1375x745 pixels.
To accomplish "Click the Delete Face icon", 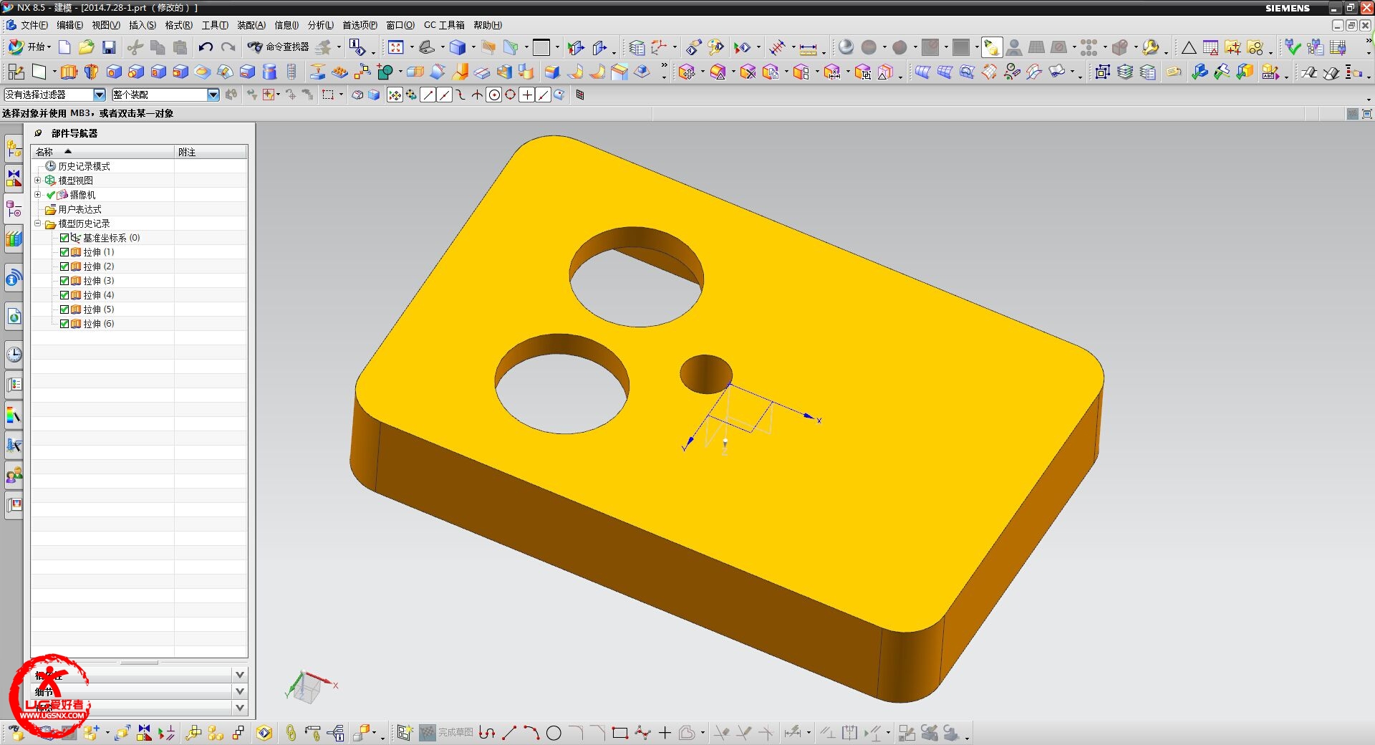I will 748,72.
